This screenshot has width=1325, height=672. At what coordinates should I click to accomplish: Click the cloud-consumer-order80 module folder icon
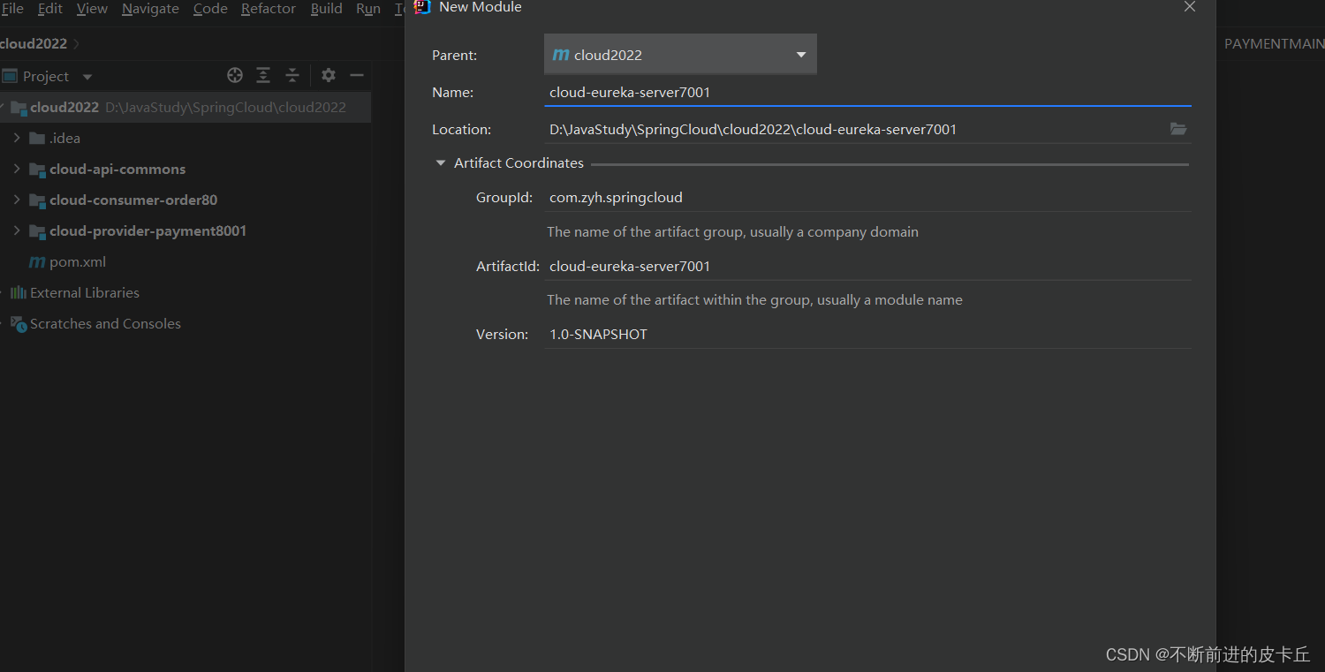tap(37, 200)
